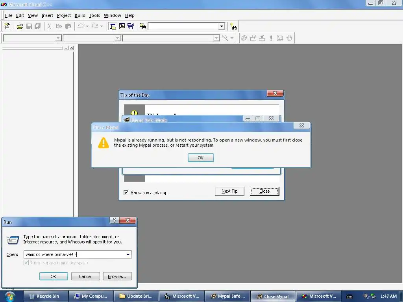Click the Cut scissors icon
This screenshot has width=403, height=302.
49,26
